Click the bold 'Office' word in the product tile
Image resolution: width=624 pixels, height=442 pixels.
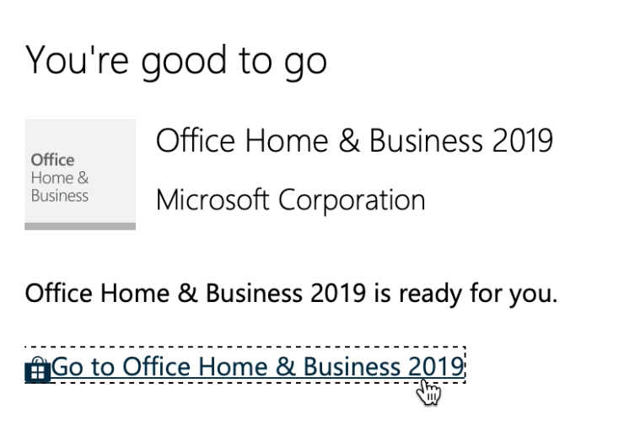(52, 160)
